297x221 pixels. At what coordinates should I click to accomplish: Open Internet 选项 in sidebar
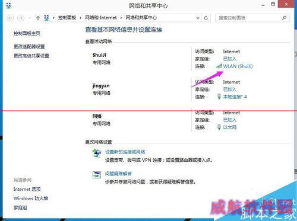coord(27,189)
